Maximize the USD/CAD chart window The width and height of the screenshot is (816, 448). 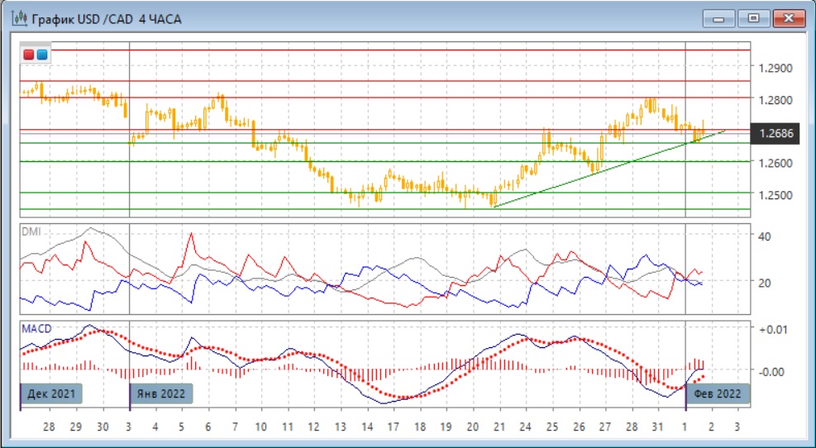click(x=754, y=18)
